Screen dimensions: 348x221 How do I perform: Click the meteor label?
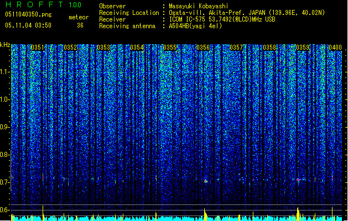(79, 17)
